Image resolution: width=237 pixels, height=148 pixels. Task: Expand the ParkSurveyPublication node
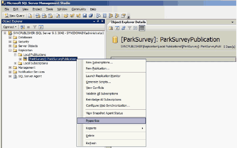(x=20, y=59)
